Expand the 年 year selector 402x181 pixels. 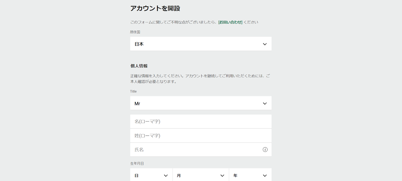250,175
